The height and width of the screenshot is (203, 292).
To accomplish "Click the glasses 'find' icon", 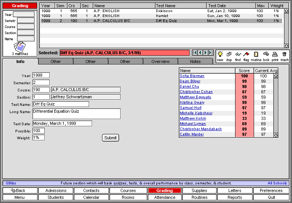I will coord(238,54).
